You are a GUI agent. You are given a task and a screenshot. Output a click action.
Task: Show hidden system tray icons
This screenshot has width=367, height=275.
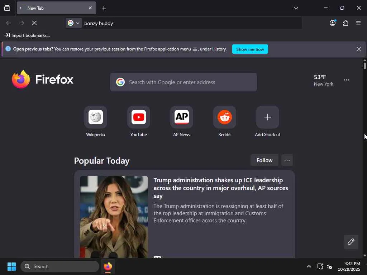pyautogui.click(x=309, y=266)
